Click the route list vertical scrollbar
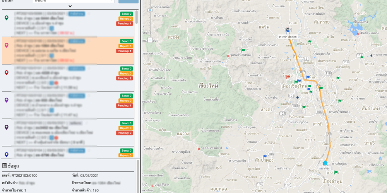Image resolution: width=387 pixels, height=193 pixels. pyautogui.click(x=136, y=23)
